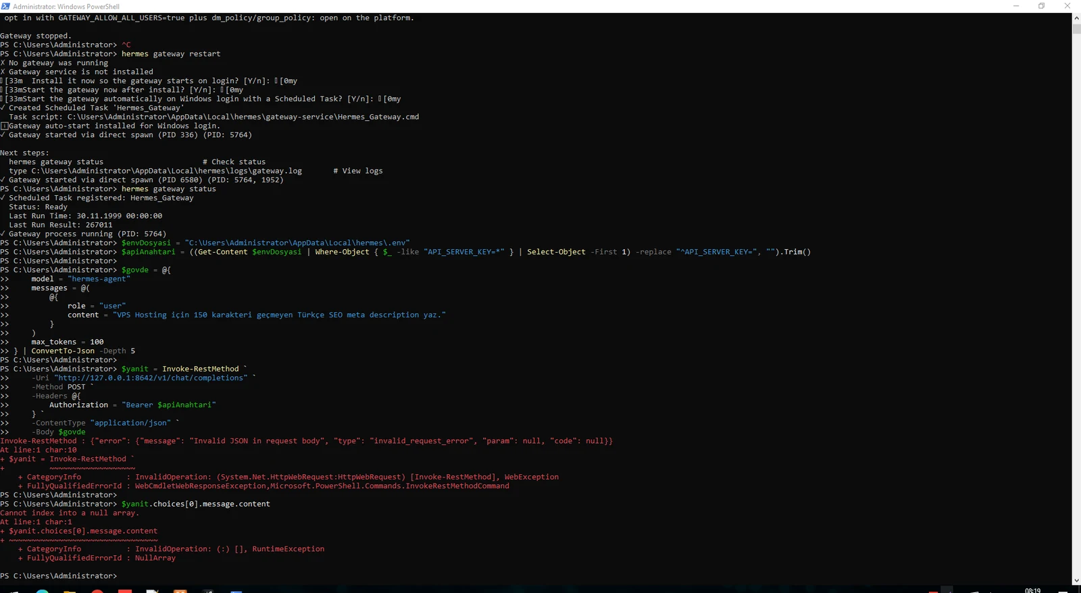Viewport: 1081px width, 593px height.
Task: Click the 'Where-Object' cmdlet text
Action: 343,252
